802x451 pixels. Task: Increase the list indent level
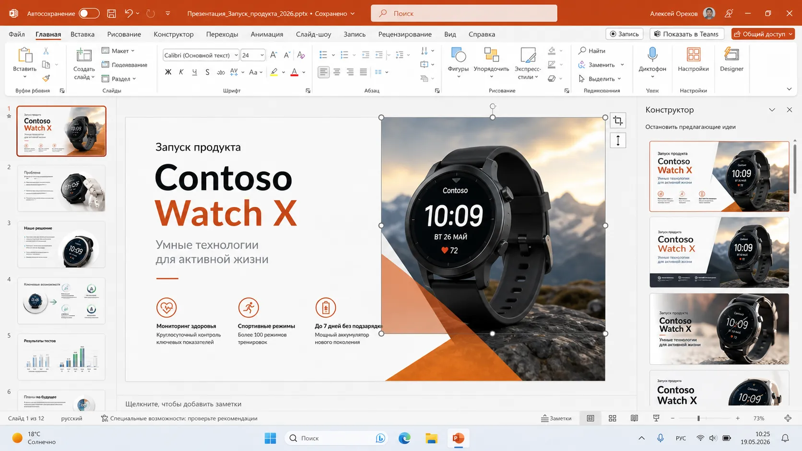click(x=379, y=55)
